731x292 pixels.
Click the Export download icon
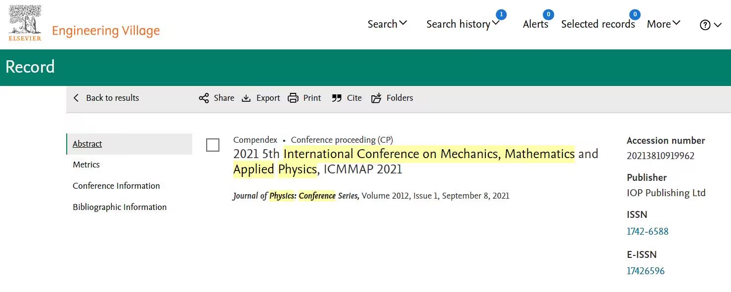pos(246,98)
